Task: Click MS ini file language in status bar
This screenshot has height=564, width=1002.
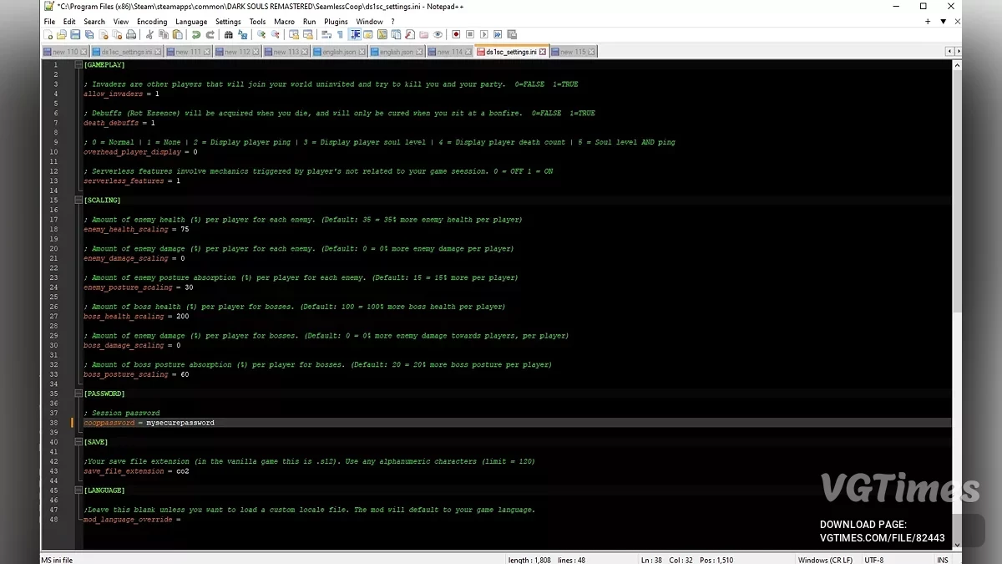Action: (x=58, y=560)
